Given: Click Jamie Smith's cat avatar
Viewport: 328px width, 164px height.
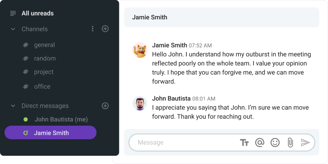Looking at the screenshot, I should (x=140, y=50).
